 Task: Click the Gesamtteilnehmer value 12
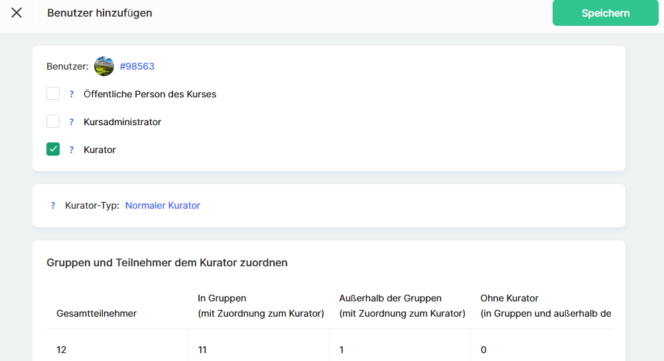click(x=62, y=350)
